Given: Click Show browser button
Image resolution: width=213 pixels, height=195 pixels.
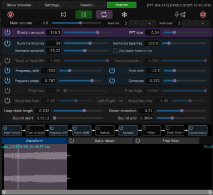Looking at the screenshot, I should (19, 5).
